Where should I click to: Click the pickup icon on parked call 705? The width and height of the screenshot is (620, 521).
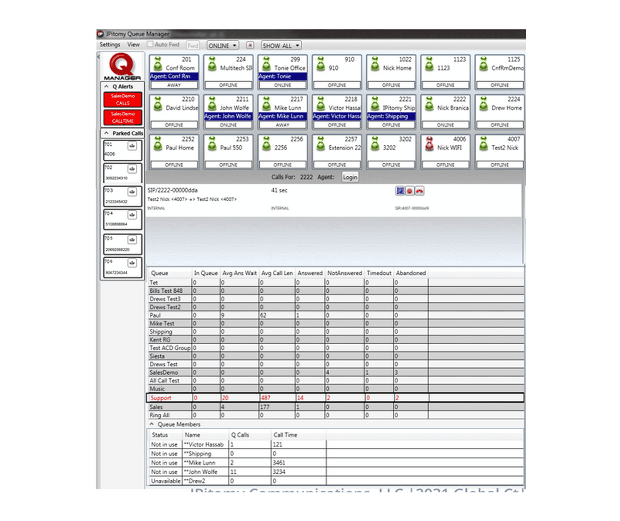[x=132, y=240]
